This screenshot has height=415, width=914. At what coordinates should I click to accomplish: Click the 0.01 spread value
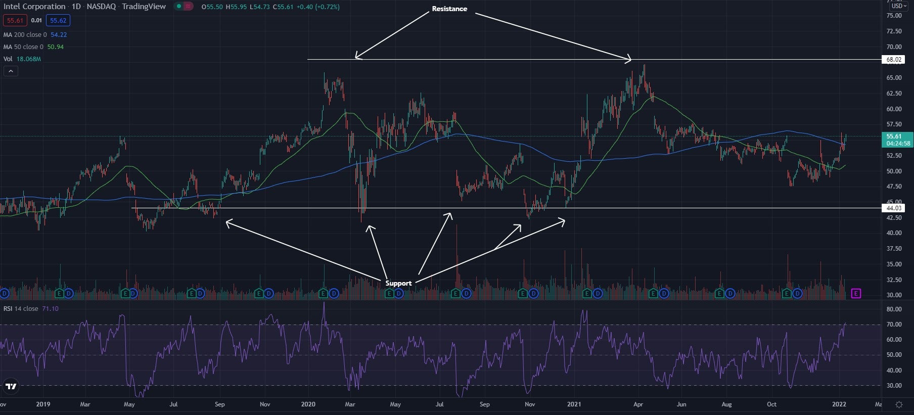coord(36,21)
